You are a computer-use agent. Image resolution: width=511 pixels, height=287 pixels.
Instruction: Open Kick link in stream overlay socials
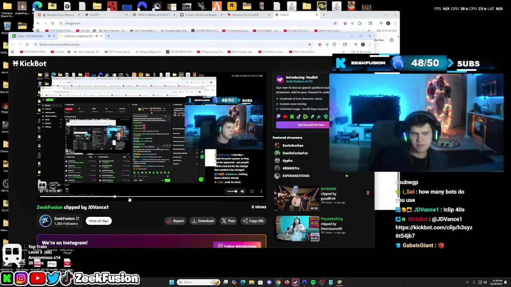coord(6,278)
